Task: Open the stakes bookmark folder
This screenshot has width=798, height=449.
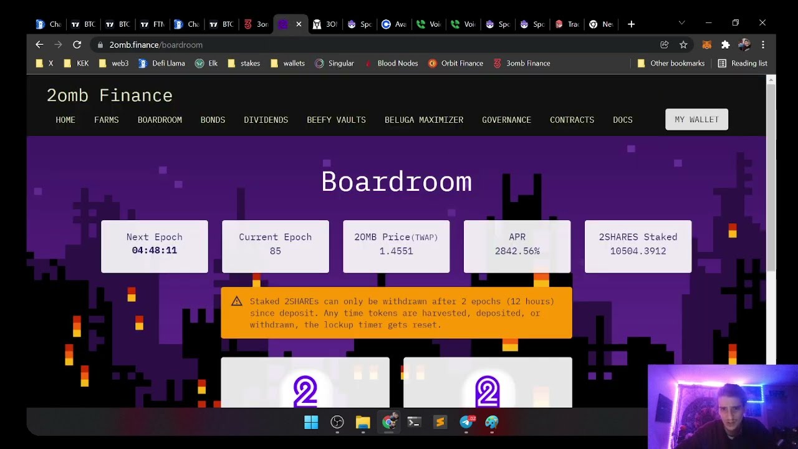Action: click(x=244, y=63)
